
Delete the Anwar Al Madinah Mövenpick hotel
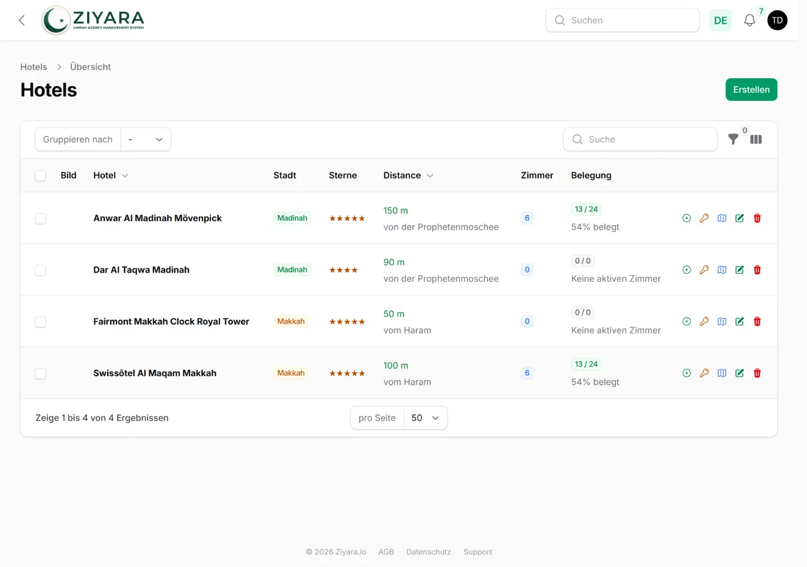click(x=757, y=218)
